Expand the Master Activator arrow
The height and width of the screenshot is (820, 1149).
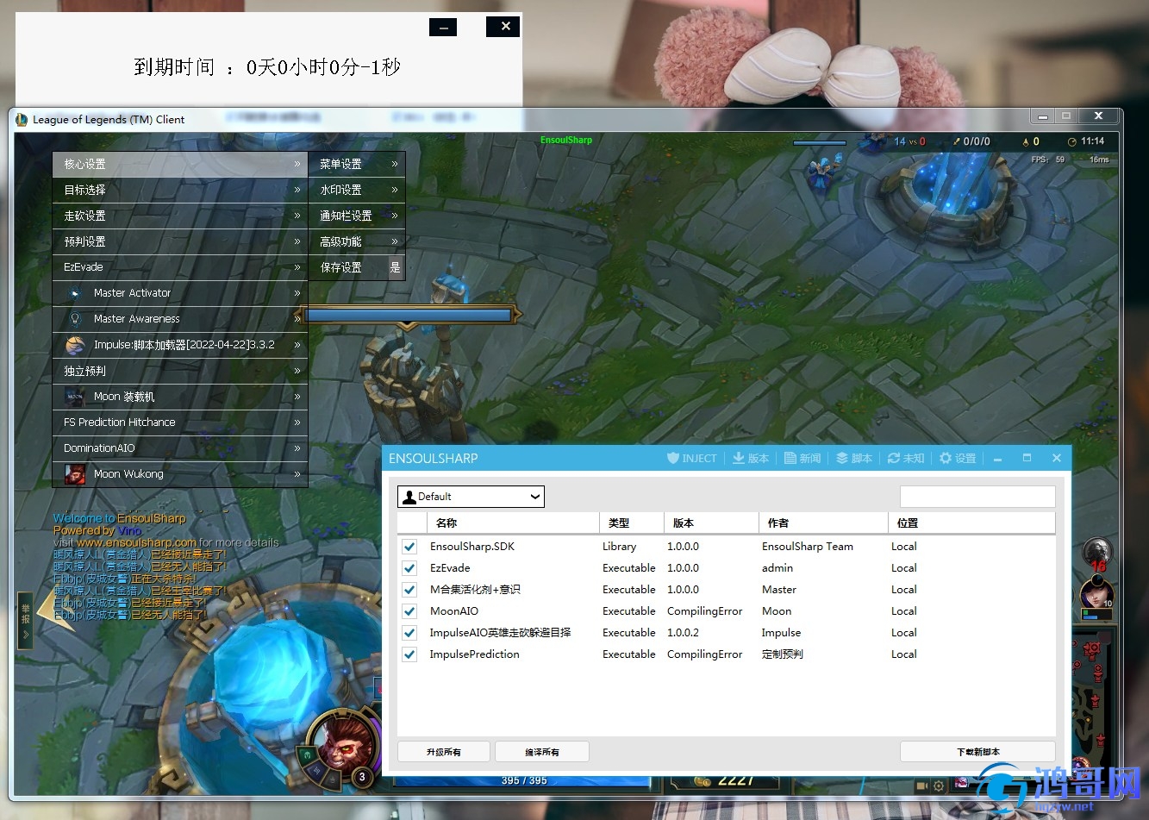point(297,293)
